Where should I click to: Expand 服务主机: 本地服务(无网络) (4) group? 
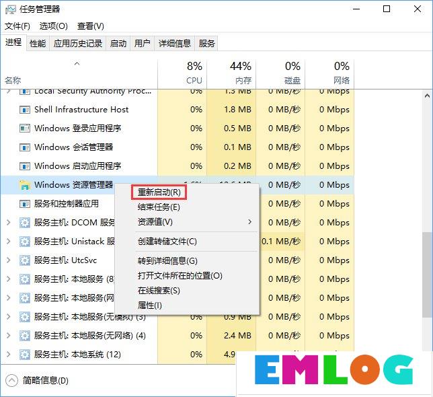pos(9,336)
